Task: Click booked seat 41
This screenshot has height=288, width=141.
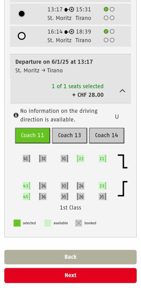Action: [x=26, y=159]
